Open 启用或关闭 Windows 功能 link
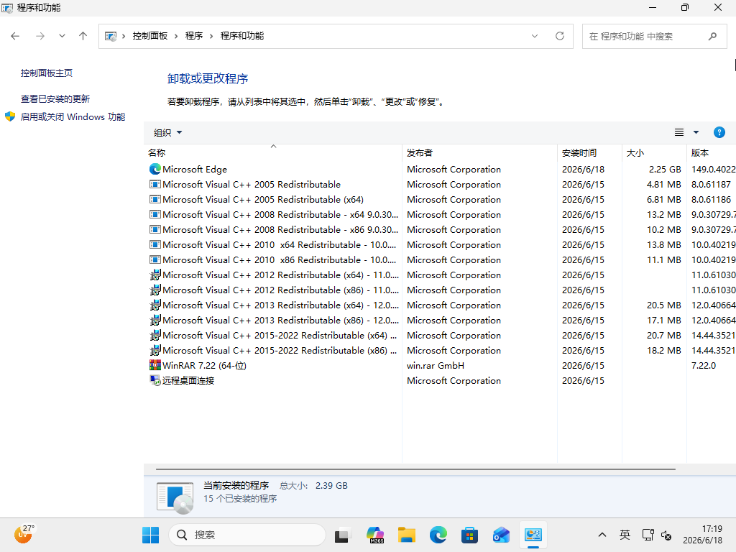The height and width of the screenshot is (552, 736). [73, 117]
